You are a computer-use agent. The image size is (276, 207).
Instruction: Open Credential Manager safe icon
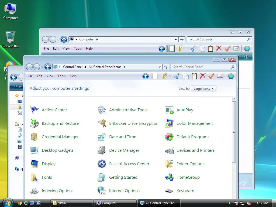(x=34, y=137)
